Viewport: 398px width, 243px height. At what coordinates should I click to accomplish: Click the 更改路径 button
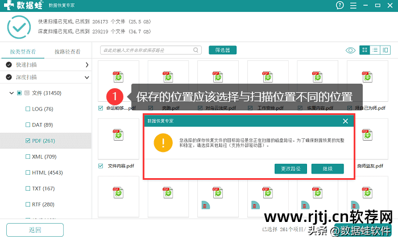[x=291, y=169]
